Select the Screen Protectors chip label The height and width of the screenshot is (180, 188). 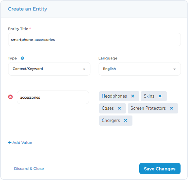pos(148,108)
